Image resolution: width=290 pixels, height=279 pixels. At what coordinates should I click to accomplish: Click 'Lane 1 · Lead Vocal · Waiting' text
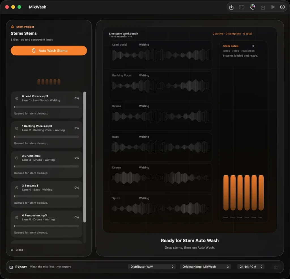[x=41, y=100]
